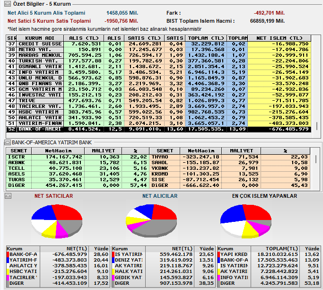
Task: Select the INVESTAZ YATI row
Action: coord(158,95)
